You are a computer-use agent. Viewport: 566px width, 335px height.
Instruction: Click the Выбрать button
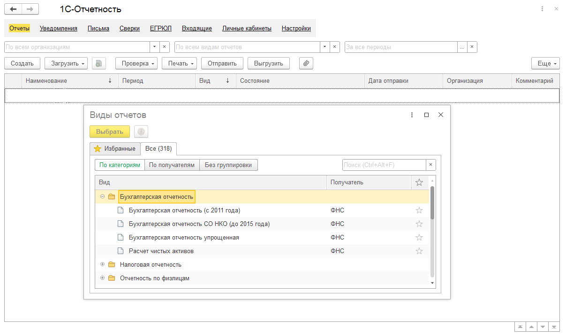click(x=109, y=131)
